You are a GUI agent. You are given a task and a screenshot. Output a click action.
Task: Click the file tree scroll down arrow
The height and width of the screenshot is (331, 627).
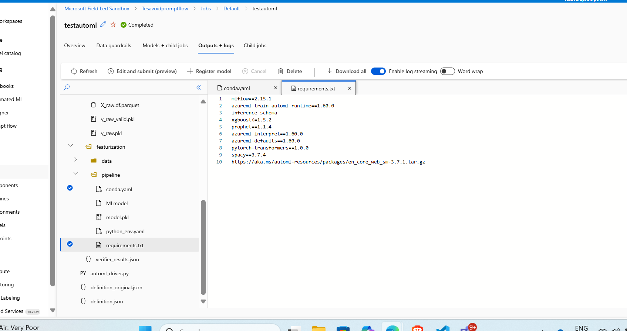203,301
